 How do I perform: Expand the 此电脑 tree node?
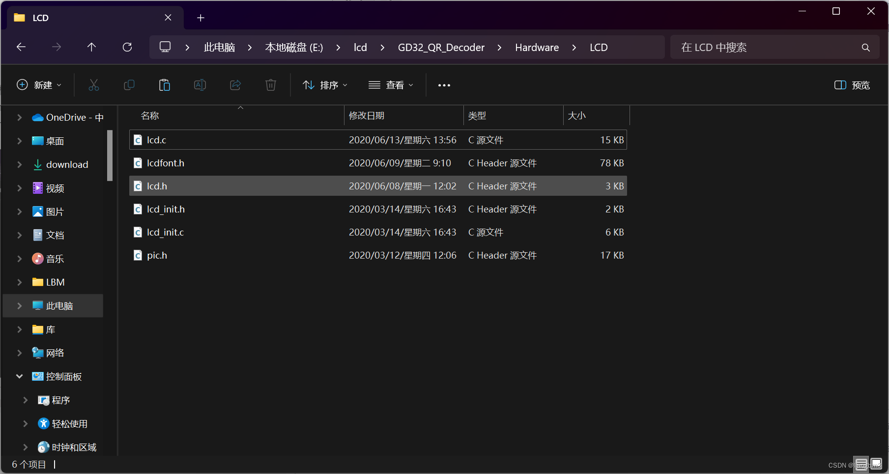coord(19,306)
